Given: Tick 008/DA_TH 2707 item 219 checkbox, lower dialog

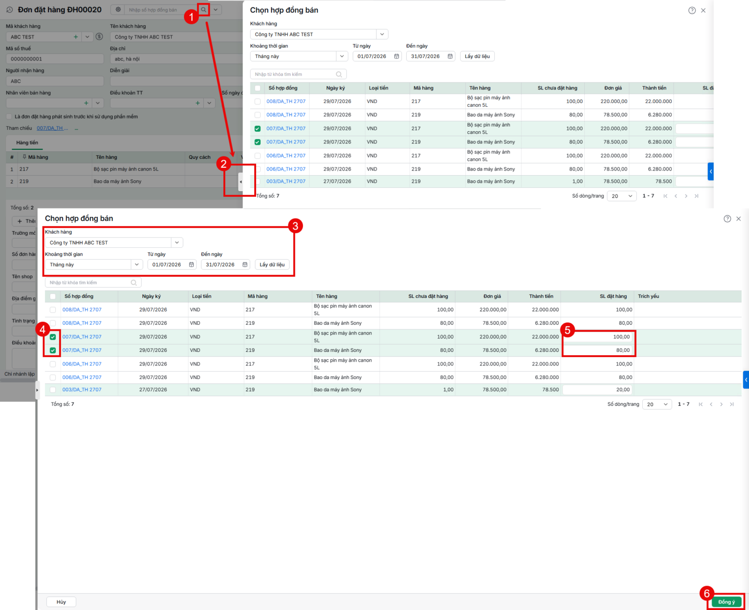Looking at the screenshot, I should pos(53,323).
